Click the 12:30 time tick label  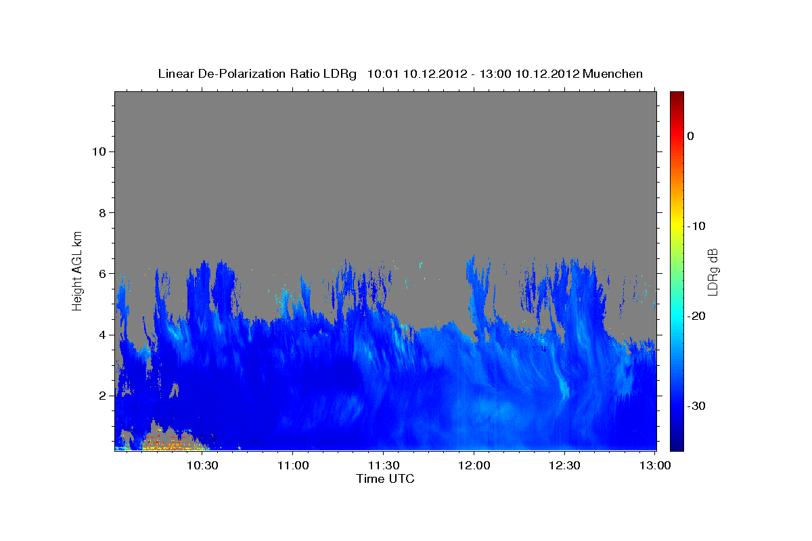pos(564,465)
